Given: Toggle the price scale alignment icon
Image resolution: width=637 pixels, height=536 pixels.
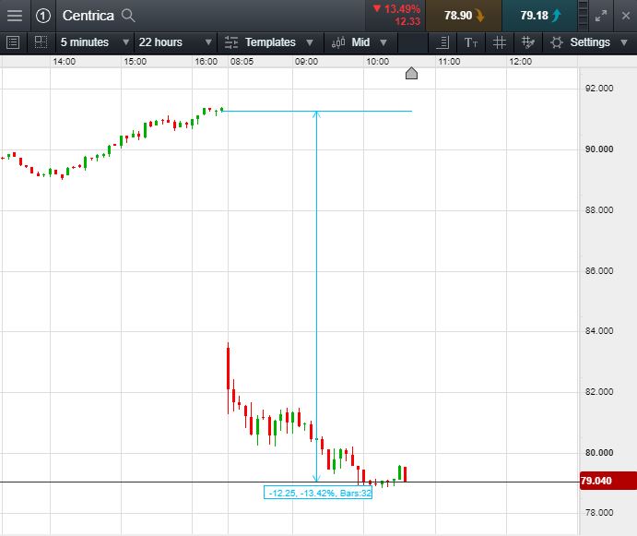Looking at the screenshot, I should [x=442, y=42].
